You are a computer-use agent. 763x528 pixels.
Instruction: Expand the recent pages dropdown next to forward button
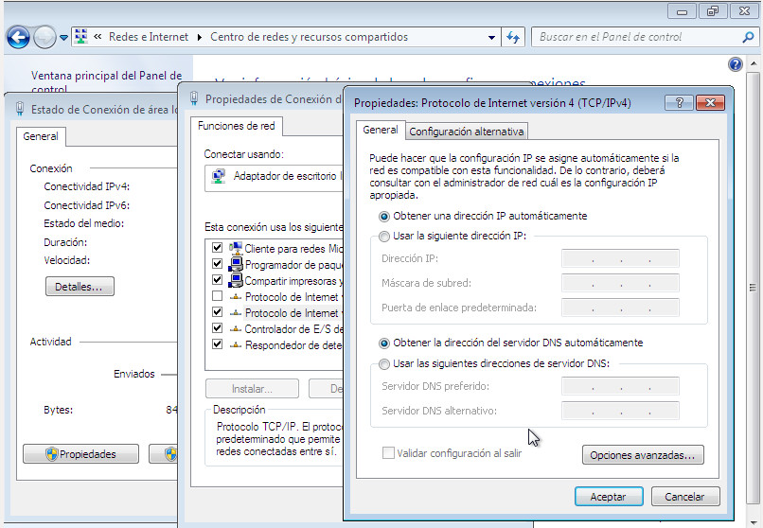click(63, 38)
